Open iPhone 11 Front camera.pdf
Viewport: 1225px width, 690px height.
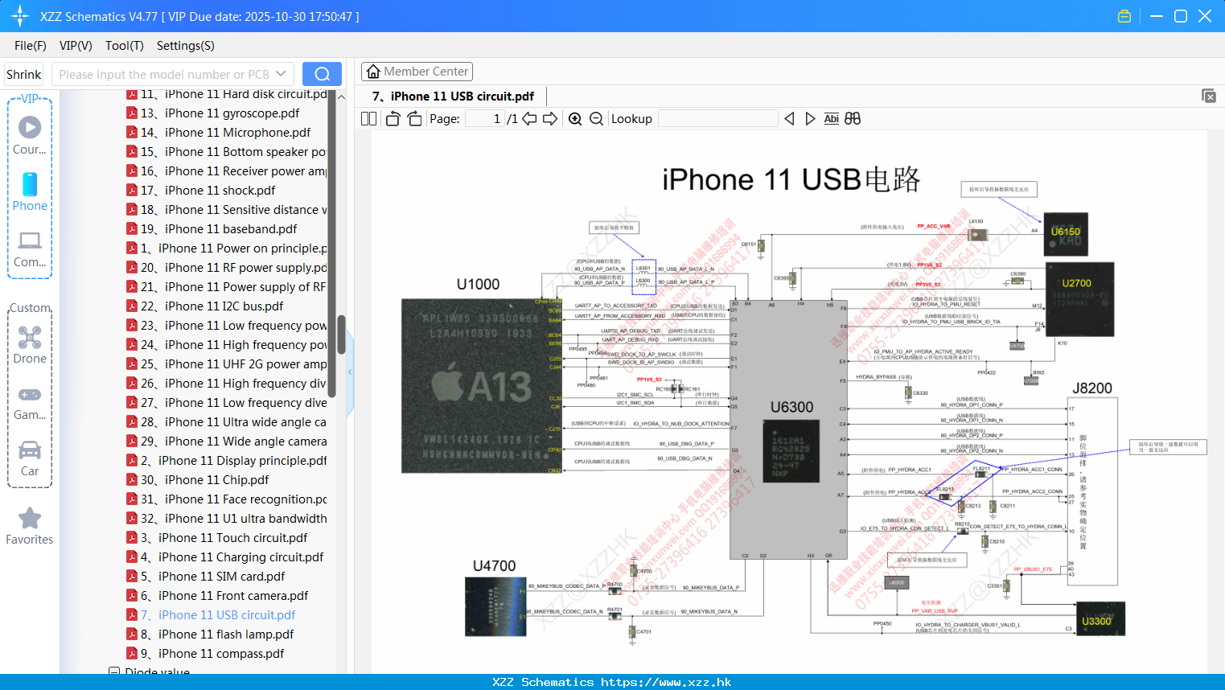217,596
